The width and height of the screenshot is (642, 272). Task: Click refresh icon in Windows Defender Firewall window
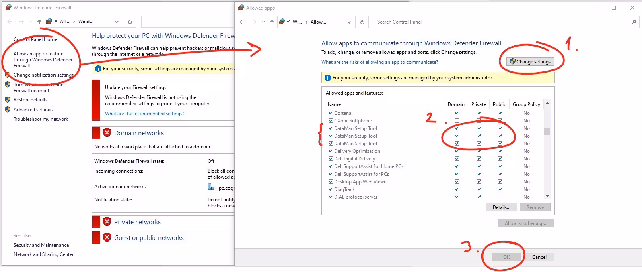tap(130, 22)
